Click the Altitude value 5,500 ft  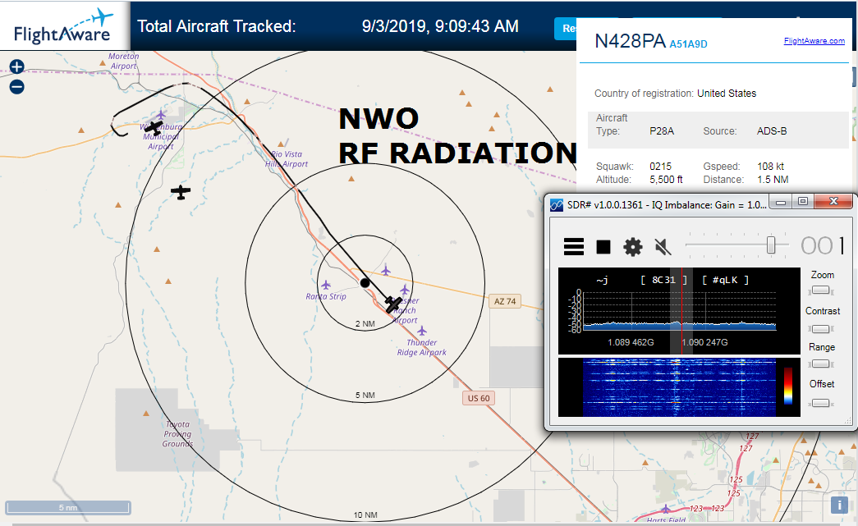(666, 180)
